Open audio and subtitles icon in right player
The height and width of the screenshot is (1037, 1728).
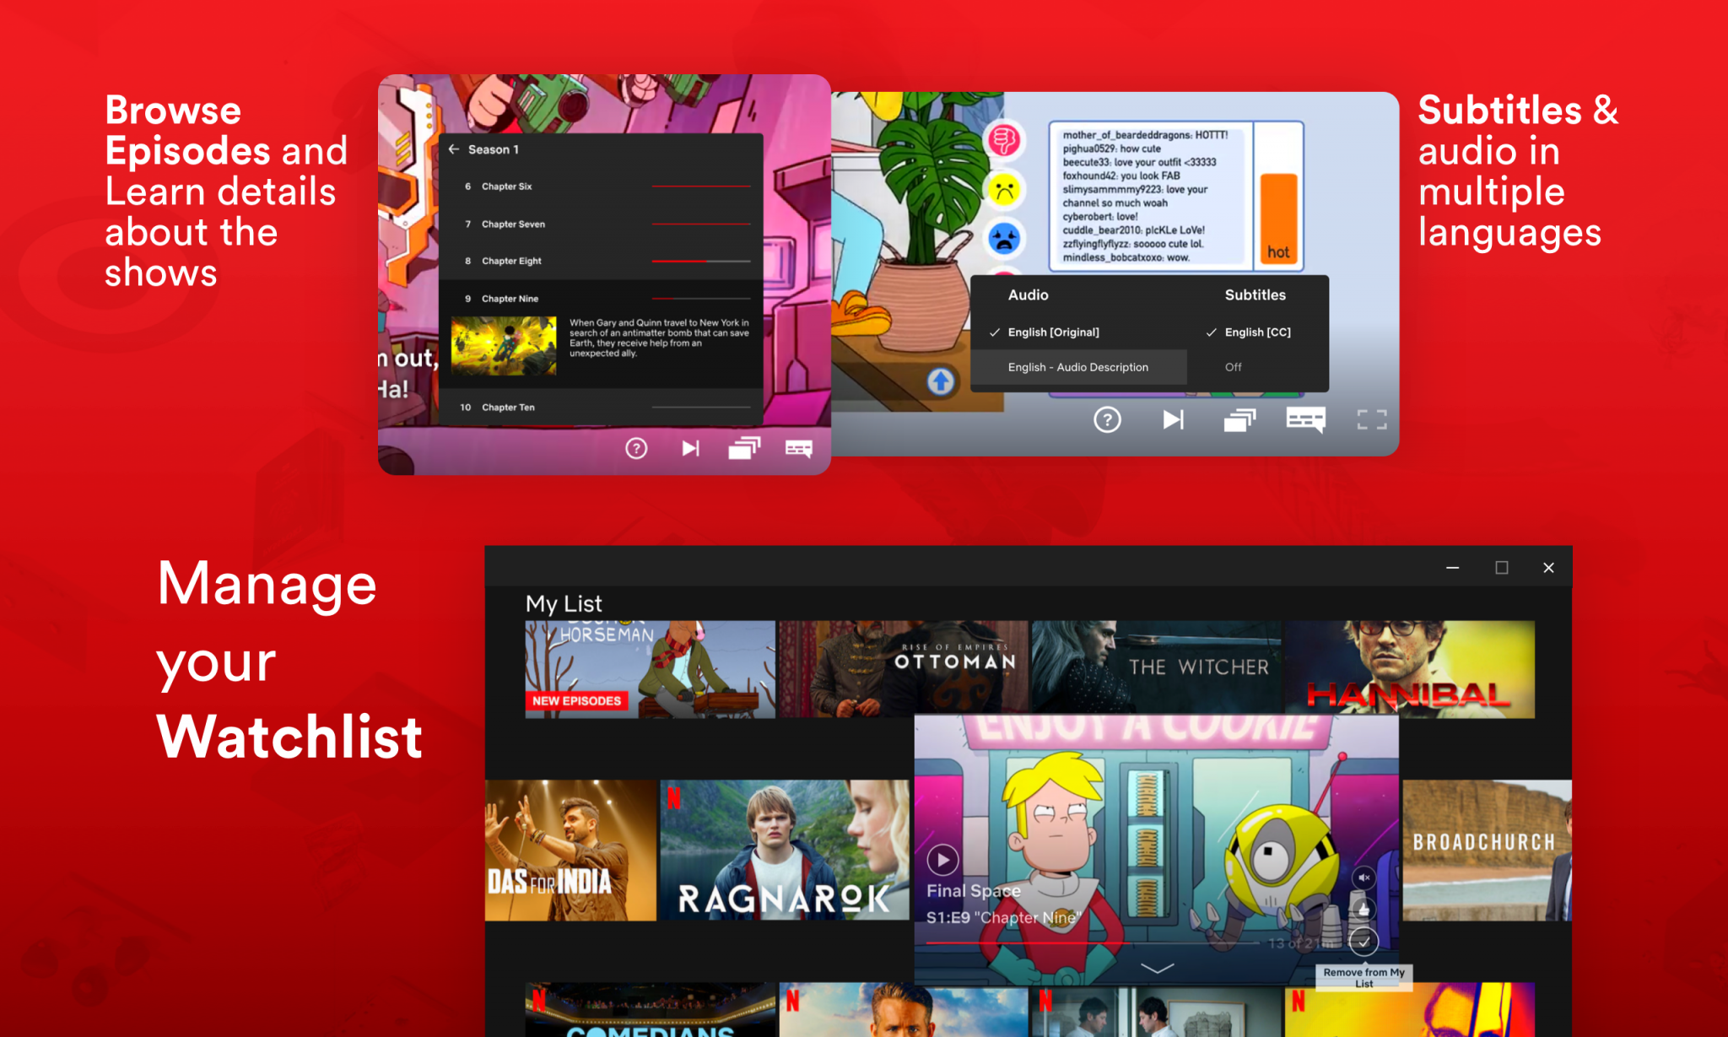pyautogui.click(x=1305, y=419)
